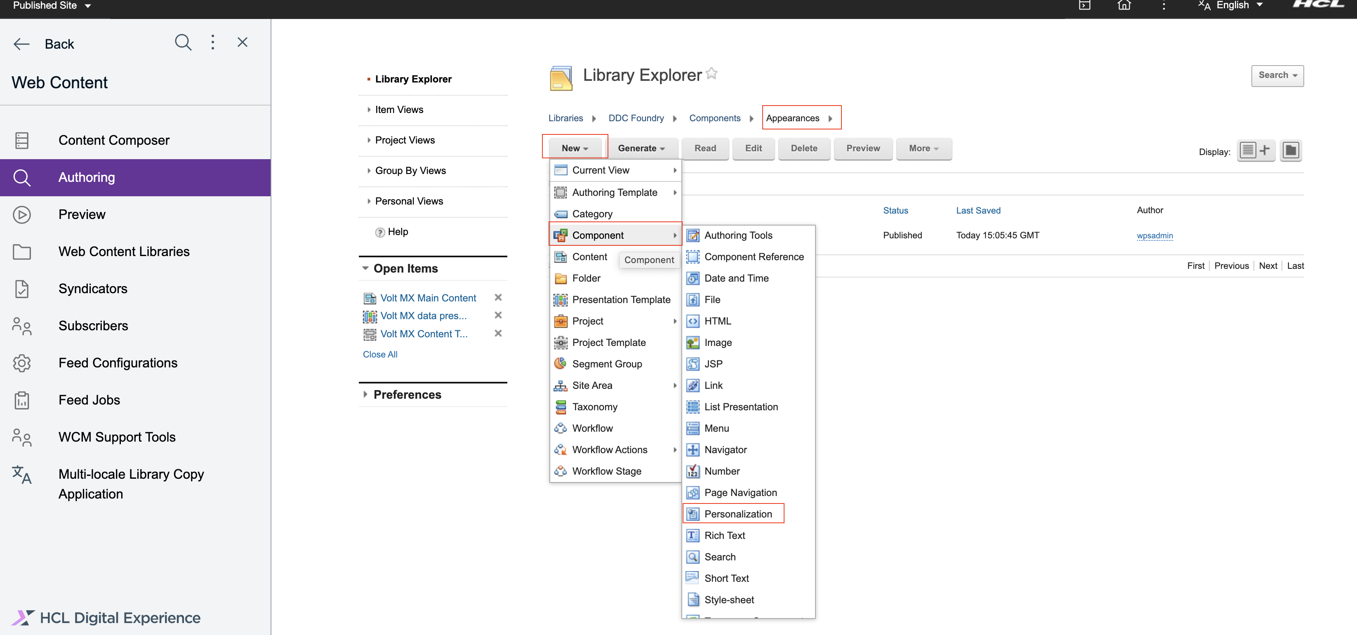Click the Close All link under Open Items
Screen dimensions: 1357x635
tap(380, 354)
